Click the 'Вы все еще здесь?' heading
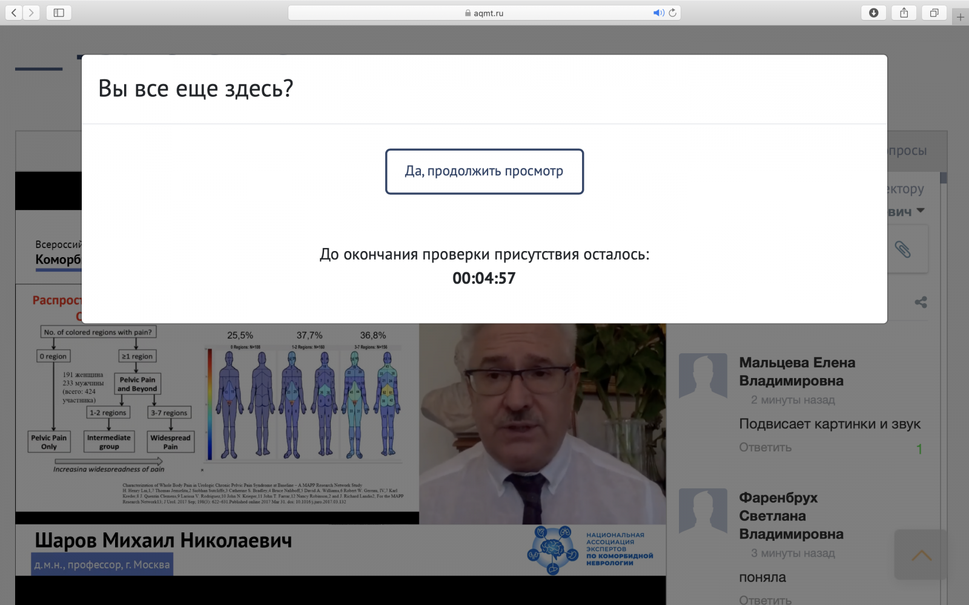This screenshot has height=605, width=969. pyautogui.click(x=196, y=88)
